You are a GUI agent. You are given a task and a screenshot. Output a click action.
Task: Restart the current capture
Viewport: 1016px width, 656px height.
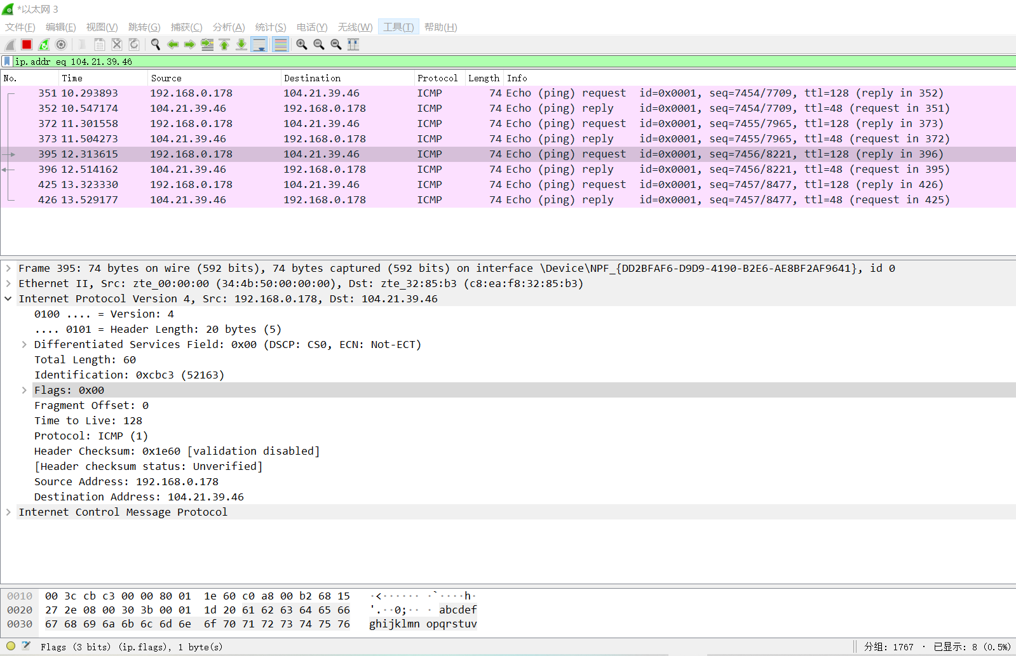point(44,44)
